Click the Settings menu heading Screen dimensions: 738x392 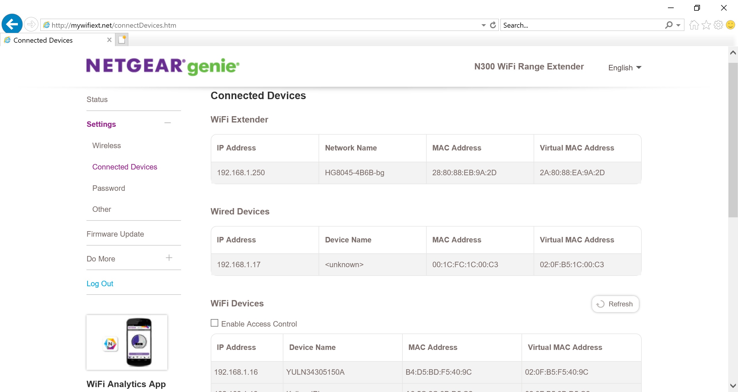click(x=101, y=124)
